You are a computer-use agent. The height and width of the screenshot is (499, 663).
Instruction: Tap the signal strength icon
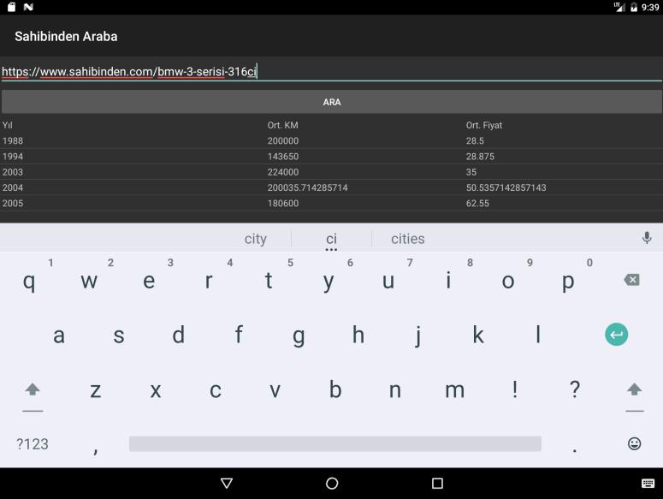[x=619, y=7]
